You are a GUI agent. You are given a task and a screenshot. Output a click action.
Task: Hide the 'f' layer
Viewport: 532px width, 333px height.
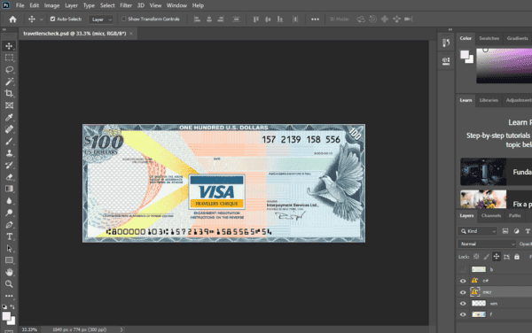point(463,314)
